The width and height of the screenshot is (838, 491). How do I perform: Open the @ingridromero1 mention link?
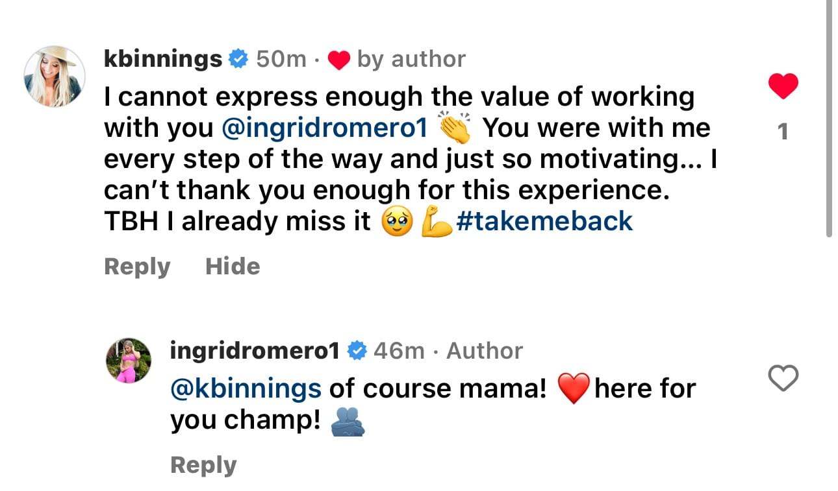324,128
